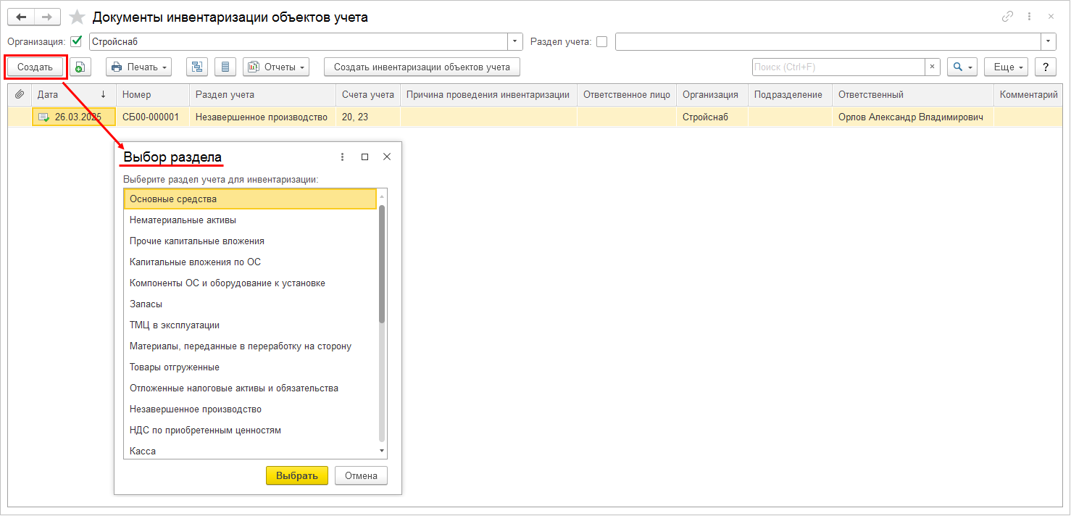Select Запасы in the section list
This screenshot has width=1071, height=516.
pyautogui.click(x=250, y=304)
